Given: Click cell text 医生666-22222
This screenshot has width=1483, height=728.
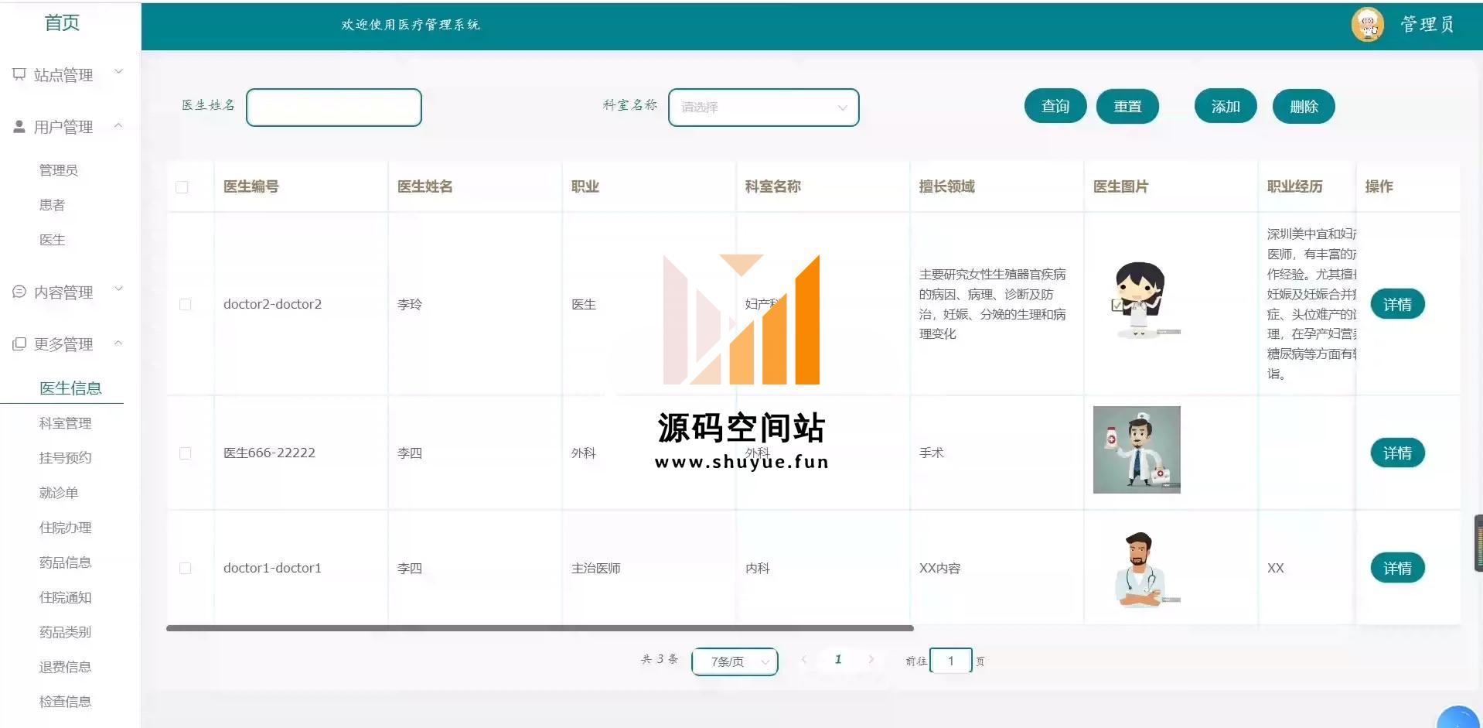Looking at the screenshot, I should 269,453.
